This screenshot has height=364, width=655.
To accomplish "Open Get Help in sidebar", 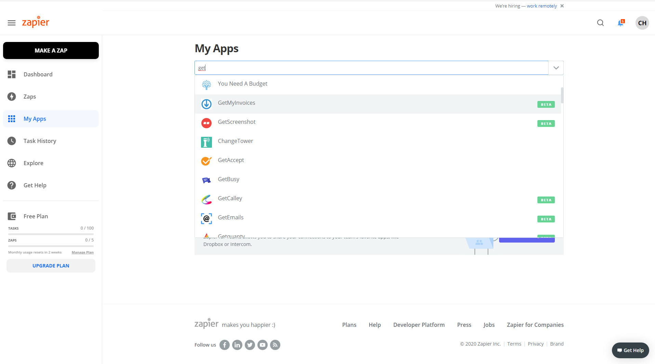I will pyautogui.click(x=51, y=185).
